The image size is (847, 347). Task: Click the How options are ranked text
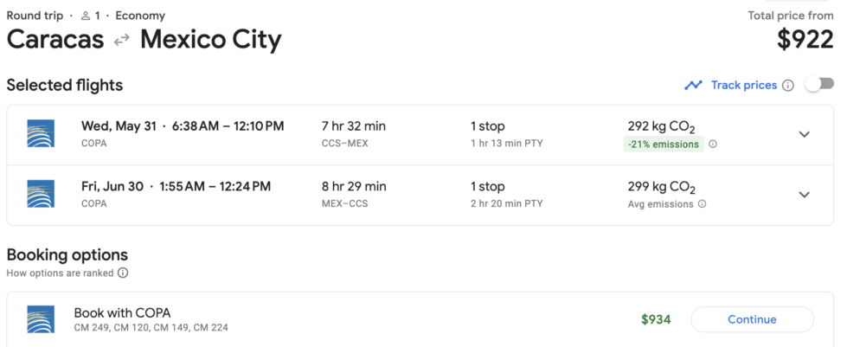point(60,273)
